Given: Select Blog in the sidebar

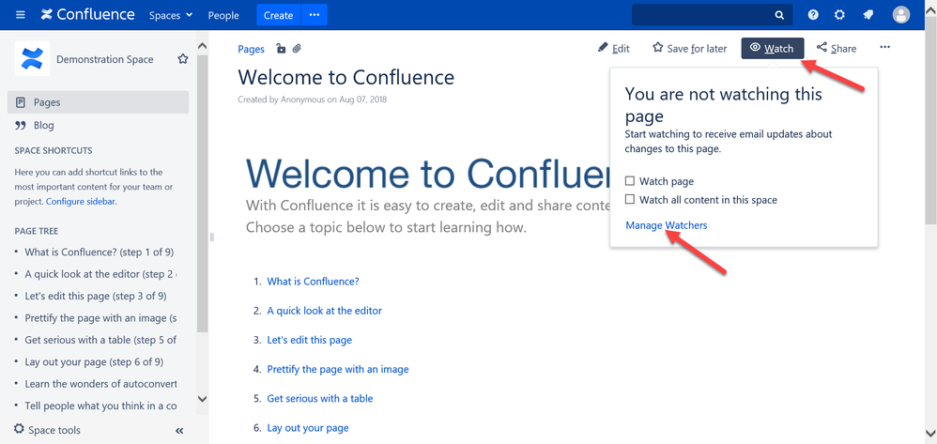Looking at the screenshot, I should tap(43, 126).
